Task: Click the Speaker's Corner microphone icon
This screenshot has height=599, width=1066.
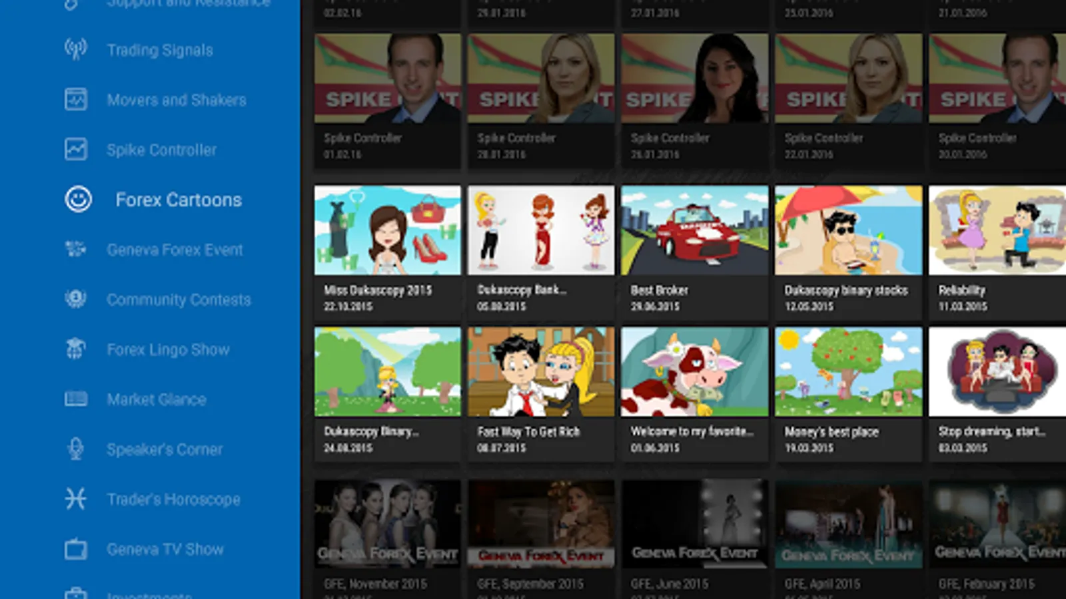Action: tap(76, 449)
